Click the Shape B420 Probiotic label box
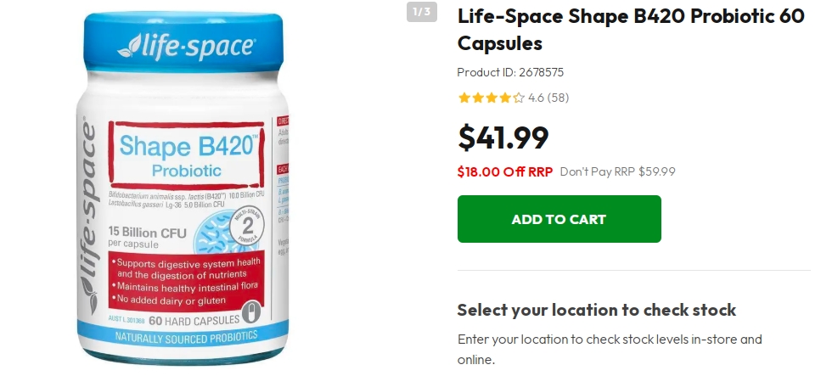The height and width of the screenshot is (376, 821). (x=187, y=156)
